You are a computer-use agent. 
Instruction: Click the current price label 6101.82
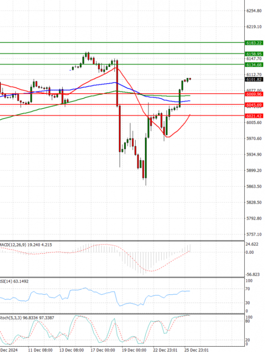tap(254, 80)
